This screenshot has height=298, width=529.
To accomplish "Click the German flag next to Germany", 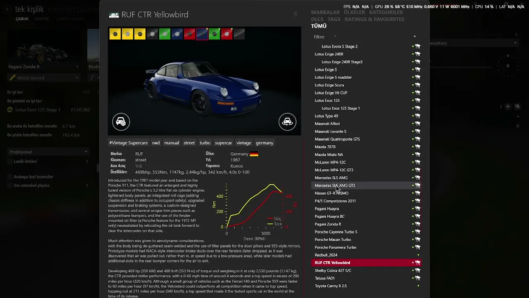I will point(254,154).
